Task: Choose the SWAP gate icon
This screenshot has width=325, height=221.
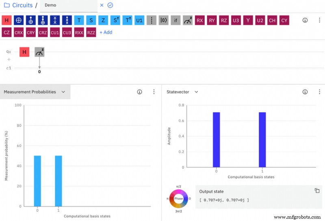Action: tap(55, 20)
